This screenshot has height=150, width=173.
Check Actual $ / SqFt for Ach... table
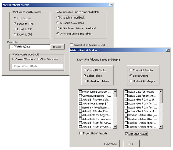pyautogui.click(x=81, y=123)
